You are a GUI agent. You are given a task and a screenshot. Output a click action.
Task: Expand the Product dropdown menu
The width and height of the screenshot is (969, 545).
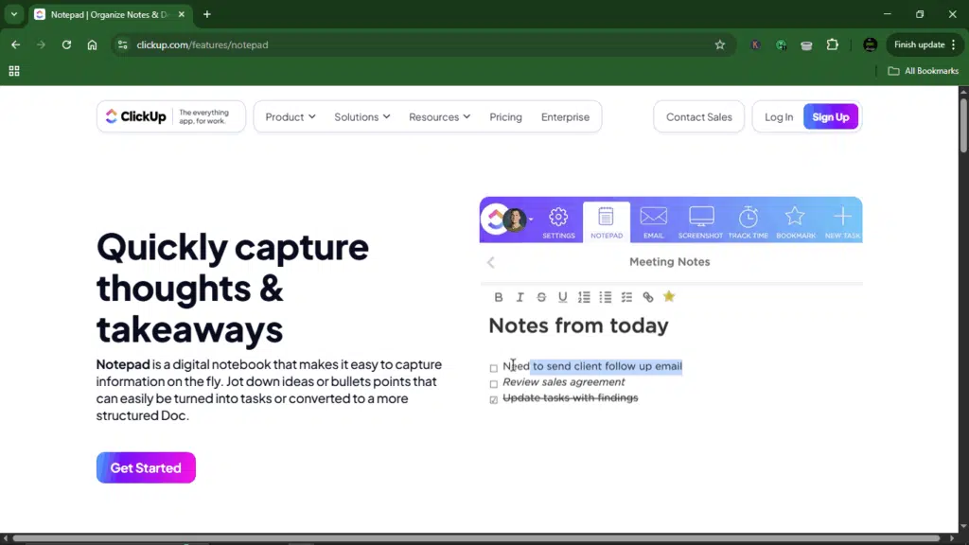coord(291,116)
